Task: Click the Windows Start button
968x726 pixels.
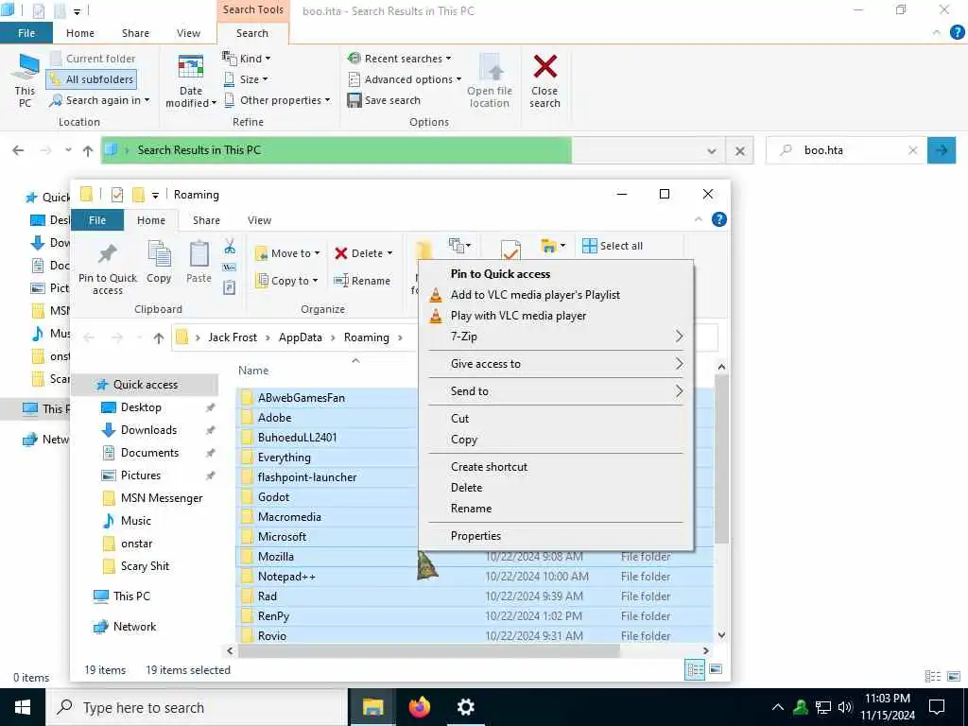Action: 23,707
